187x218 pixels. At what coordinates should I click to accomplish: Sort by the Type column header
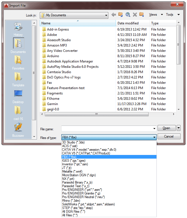[163, 23]
